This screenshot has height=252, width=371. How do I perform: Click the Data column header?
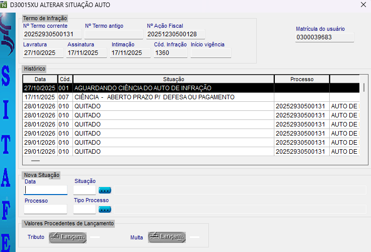click(40, 79)
